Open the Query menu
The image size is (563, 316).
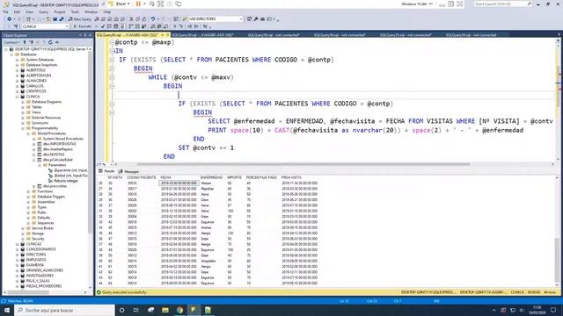[x=43, y=11]
